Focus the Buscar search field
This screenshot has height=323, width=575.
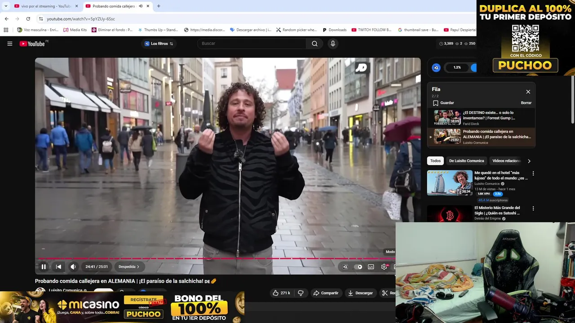click(252, 44)
